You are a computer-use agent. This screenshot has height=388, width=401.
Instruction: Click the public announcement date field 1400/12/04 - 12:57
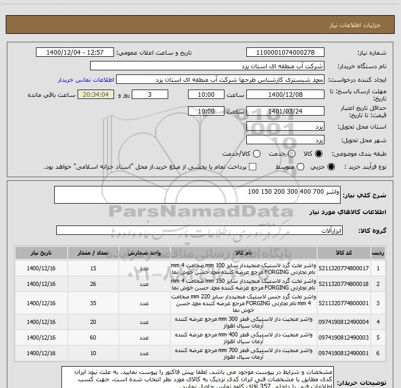(75, 53)
